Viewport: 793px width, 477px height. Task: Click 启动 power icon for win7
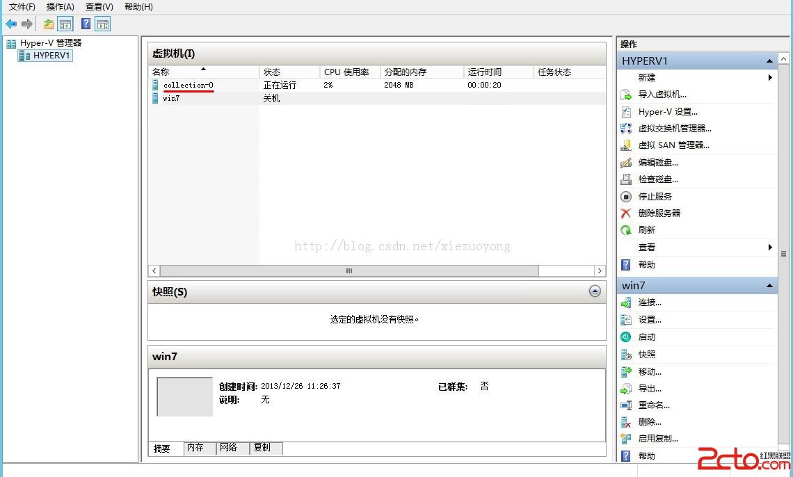(x=626, y=337)
